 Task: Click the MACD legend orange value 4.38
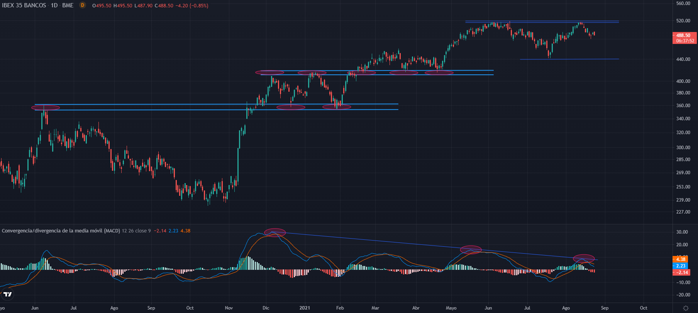point(185,231)
